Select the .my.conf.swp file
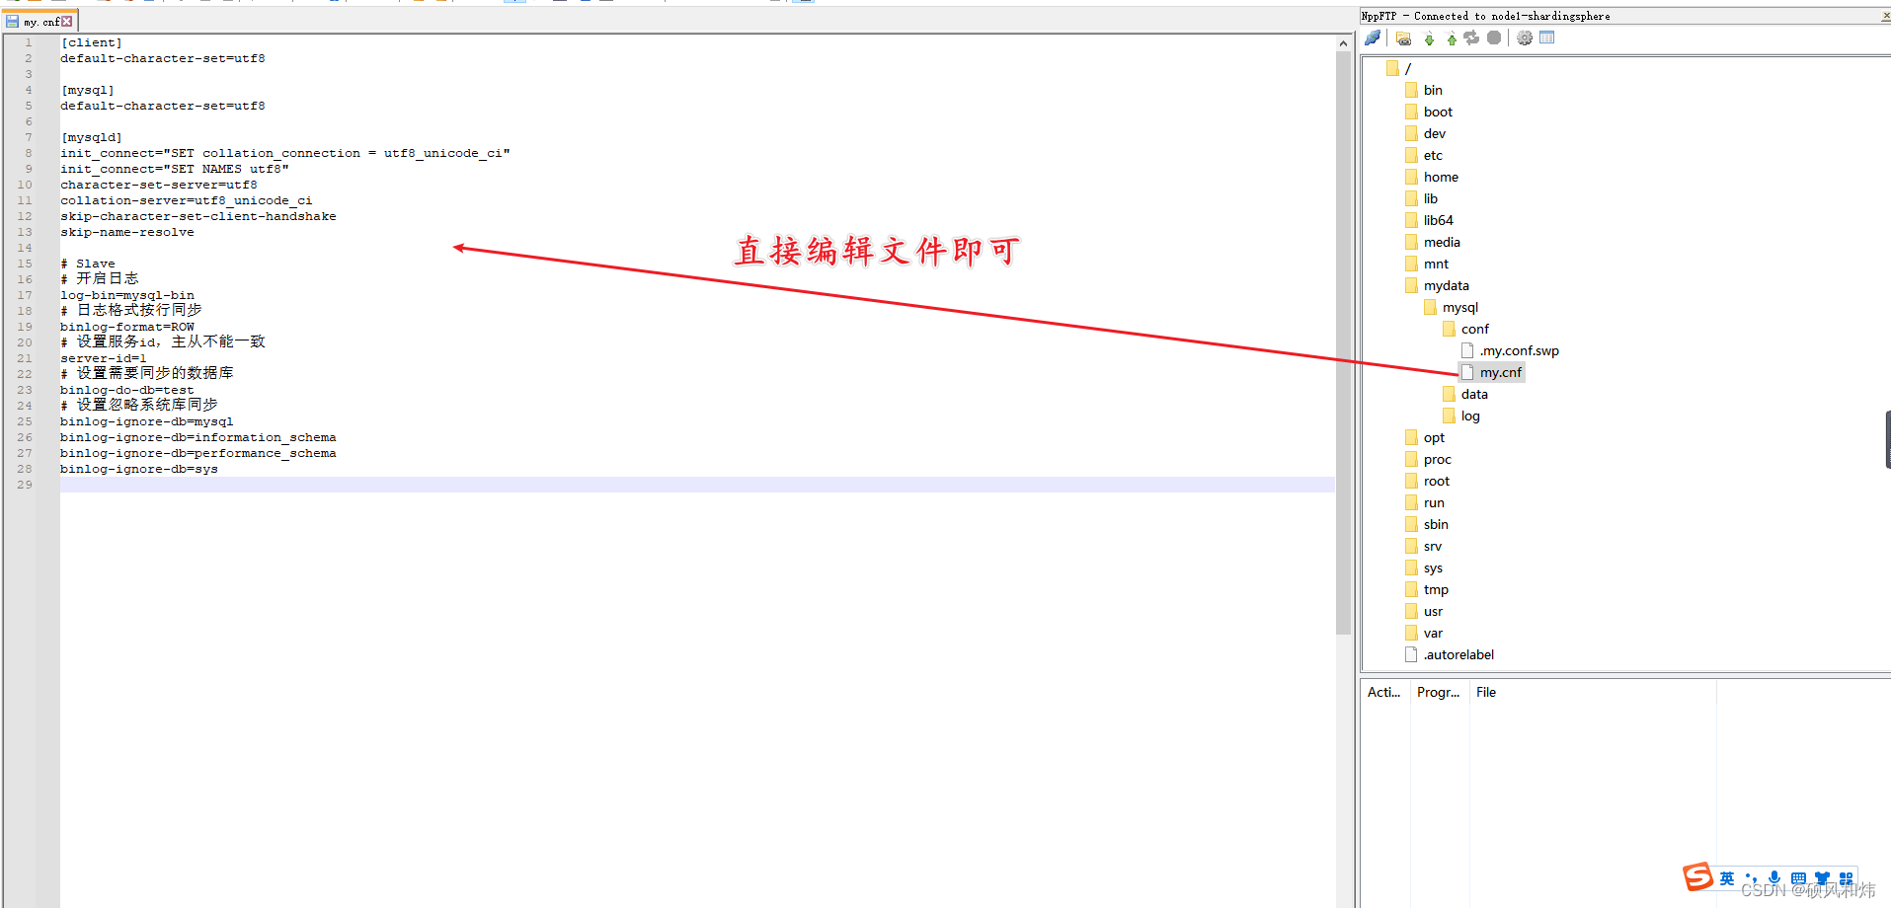1891x908 pixels. pyautogui.click(x=1518, y=350)
